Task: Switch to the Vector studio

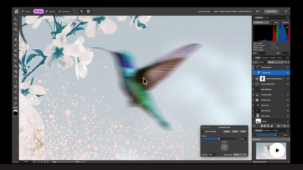Action: point(26,11)
